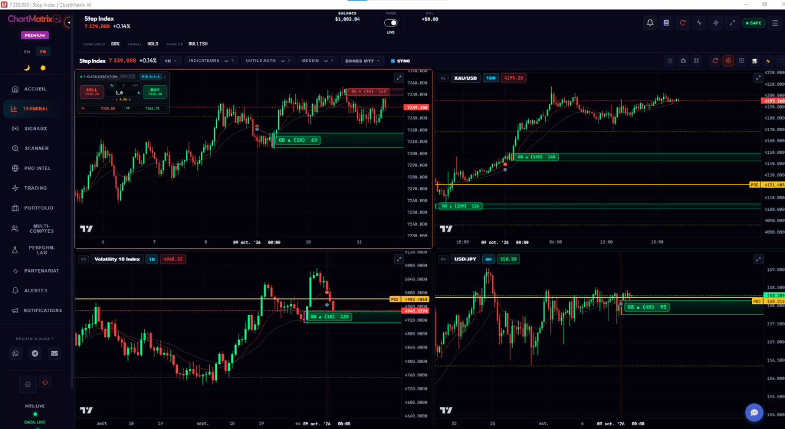Switch language to FR
785x429 pixels.
(x=43, y=52)
